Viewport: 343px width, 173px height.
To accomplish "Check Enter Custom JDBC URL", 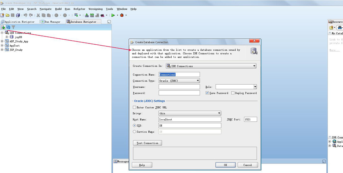I will (134, 107).
